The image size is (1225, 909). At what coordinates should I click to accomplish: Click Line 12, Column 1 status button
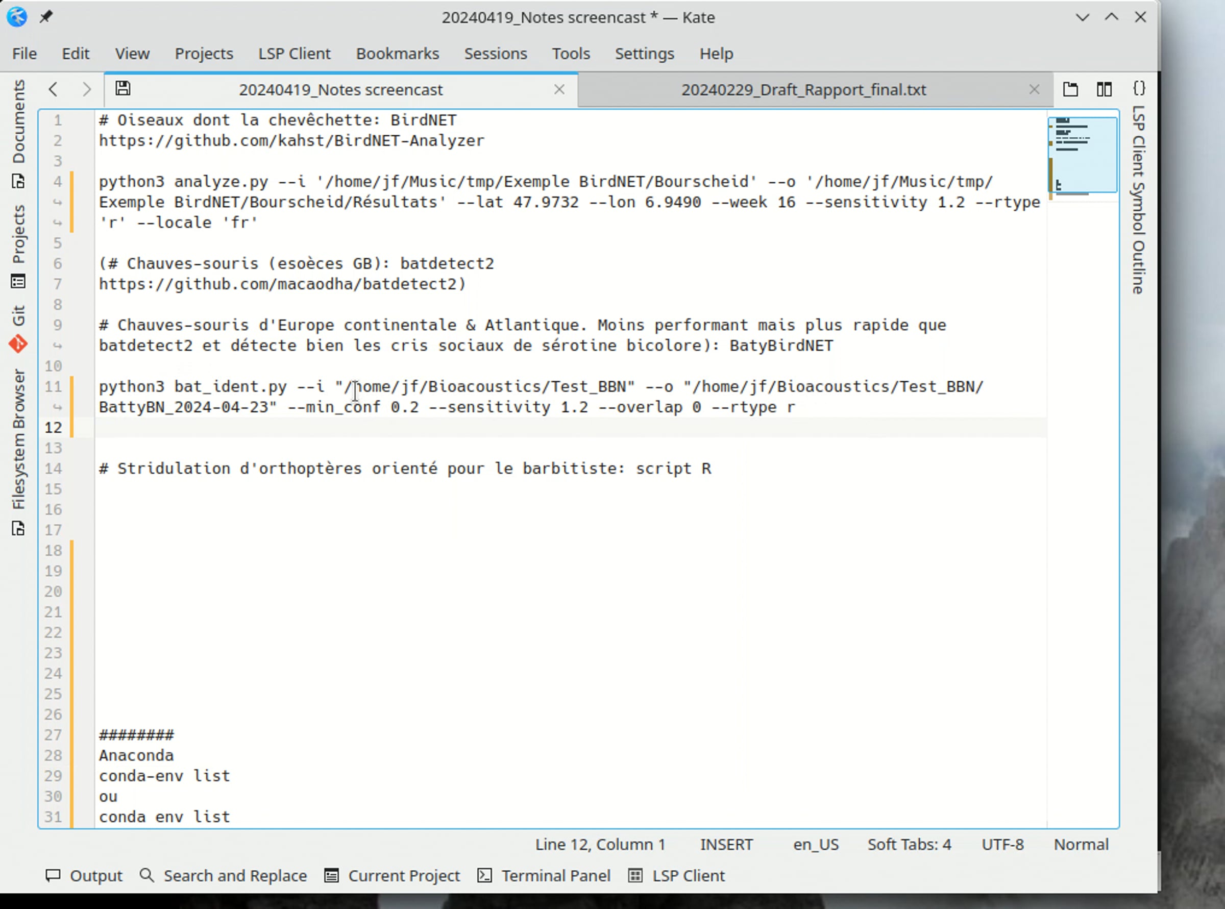[x=600, y=844]
